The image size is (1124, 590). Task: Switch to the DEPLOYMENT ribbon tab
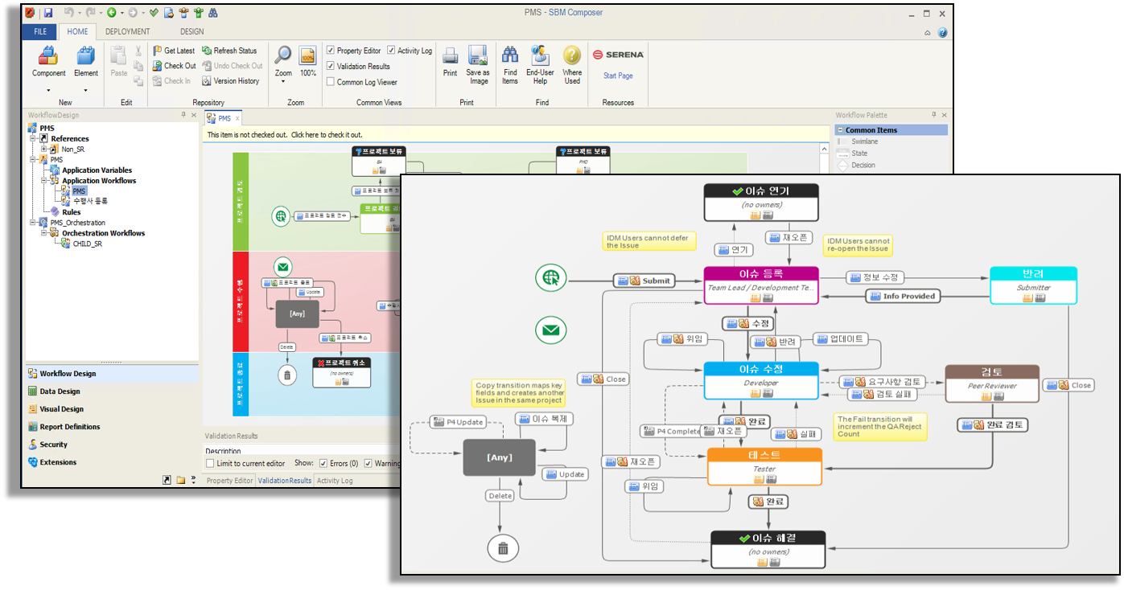pos(128,31)
